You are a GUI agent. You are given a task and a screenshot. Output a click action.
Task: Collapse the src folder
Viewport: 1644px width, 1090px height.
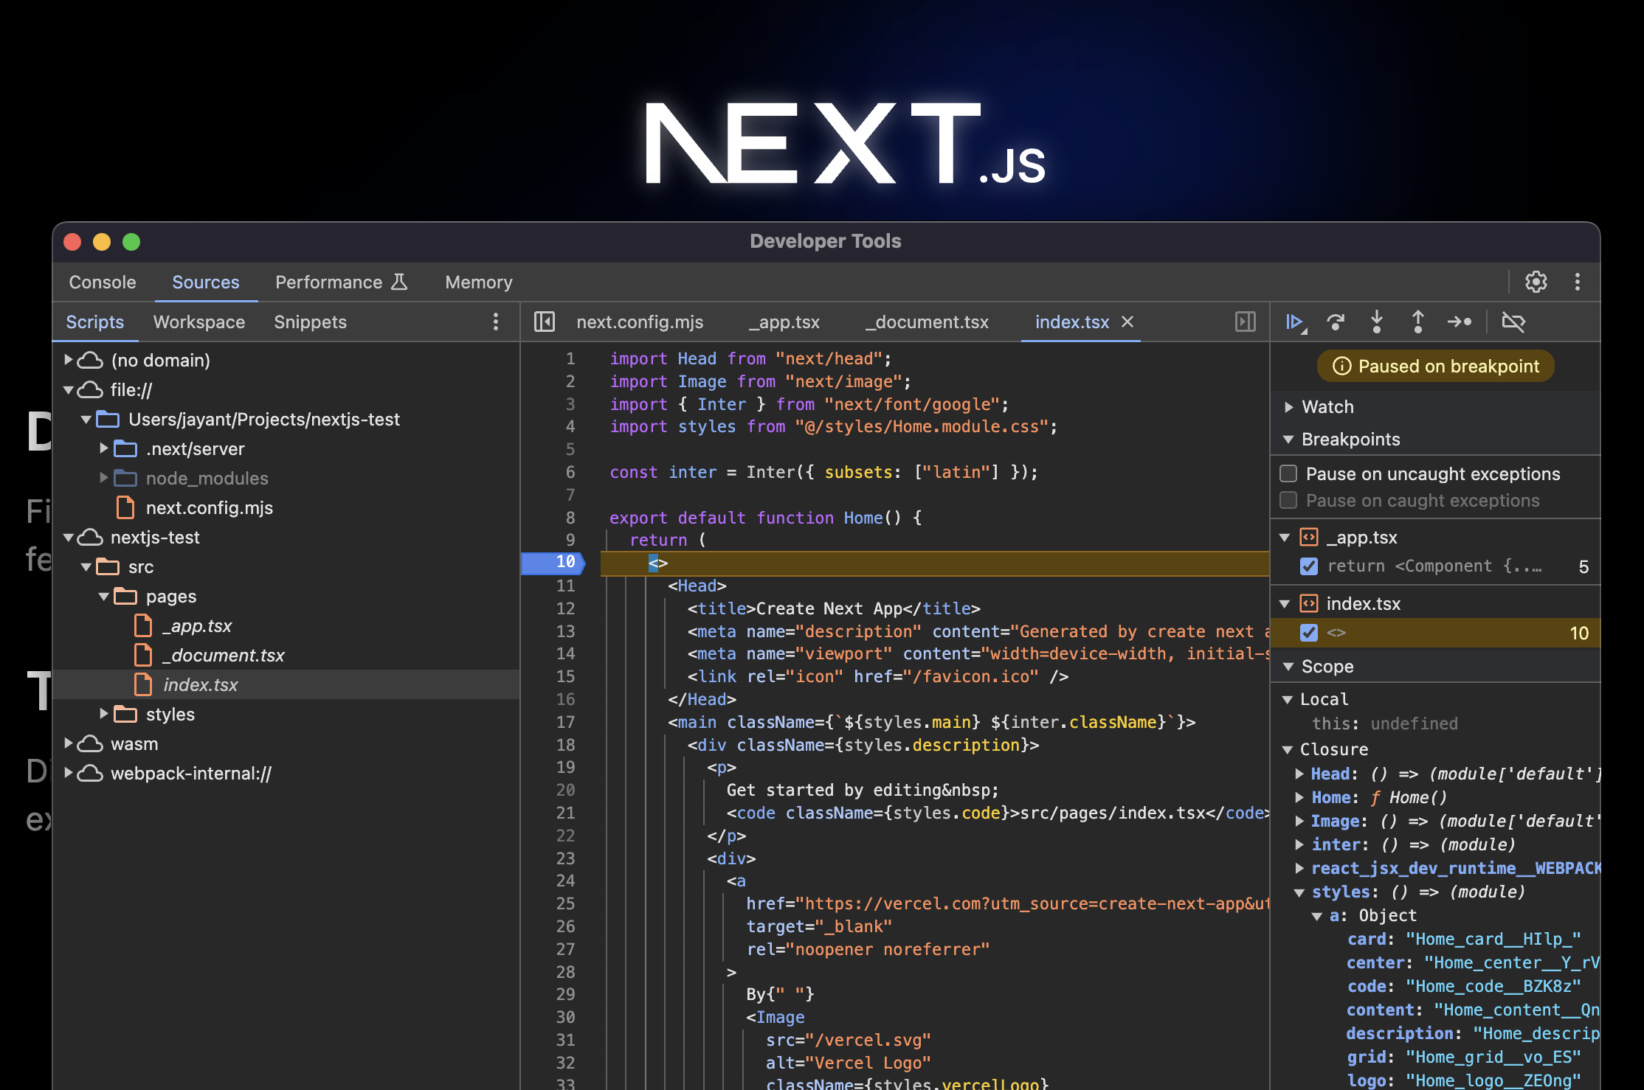pyautogui.click(x=86, y=566)
